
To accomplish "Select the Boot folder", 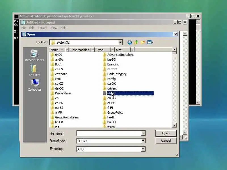I will pyautogui.click(x=56, y=64).
